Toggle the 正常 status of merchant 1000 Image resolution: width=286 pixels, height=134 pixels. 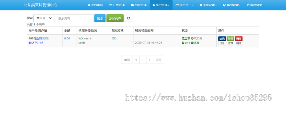pos(186,38)
